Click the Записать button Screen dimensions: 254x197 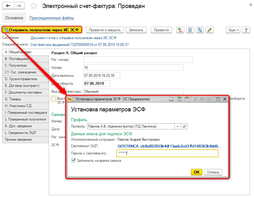coord(136,30)
